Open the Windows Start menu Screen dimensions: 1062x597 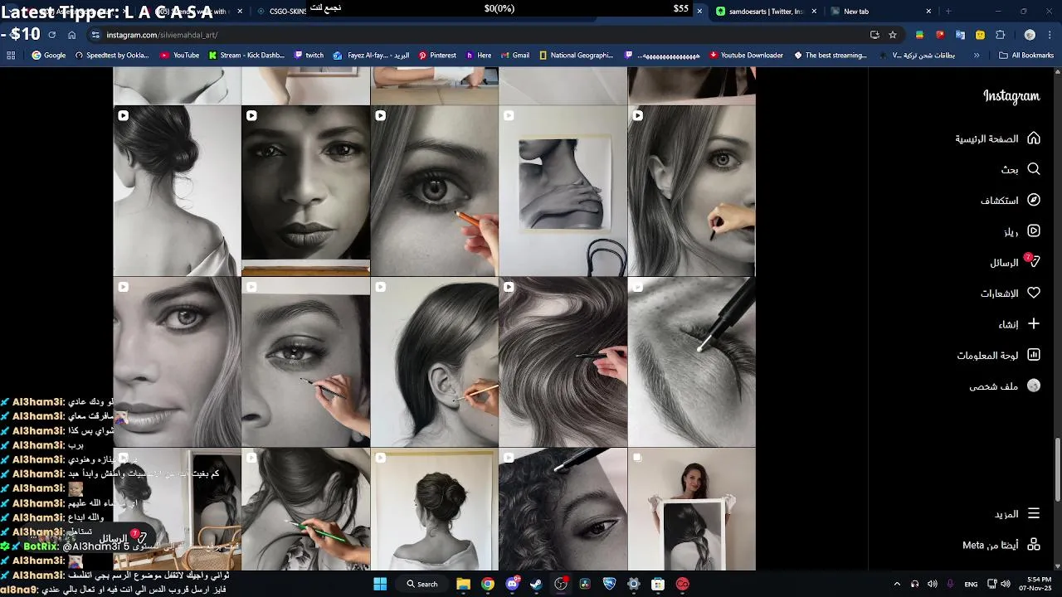tap(380, 584)
